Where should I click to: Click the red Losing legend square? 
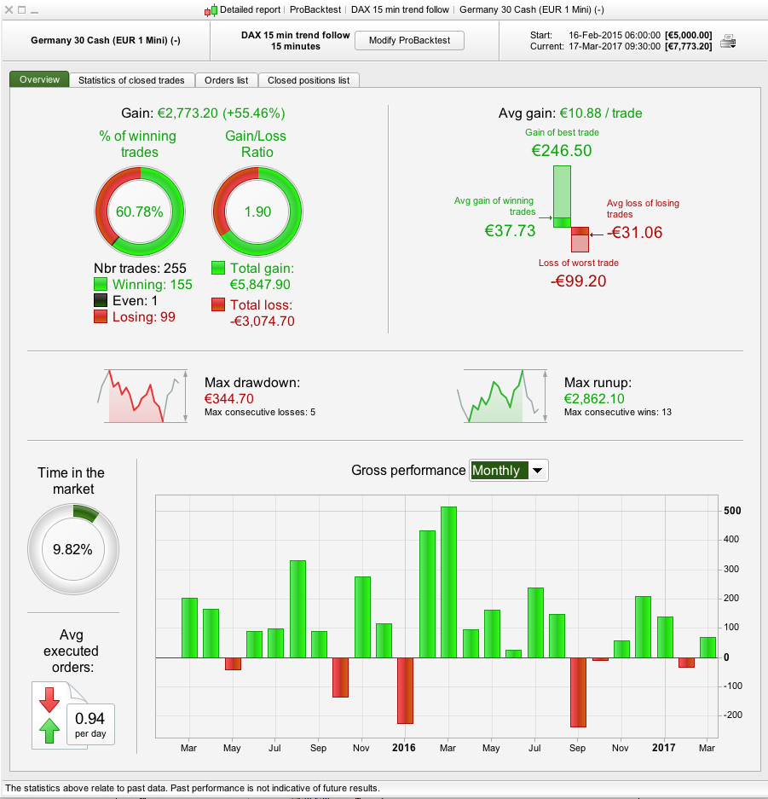(101, 317)
